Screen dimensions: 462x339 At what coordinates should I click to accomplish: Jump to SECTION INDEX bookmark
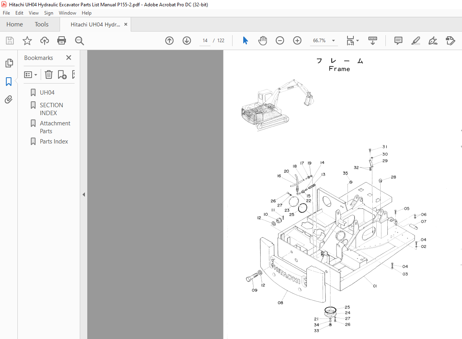click(52, 109)
